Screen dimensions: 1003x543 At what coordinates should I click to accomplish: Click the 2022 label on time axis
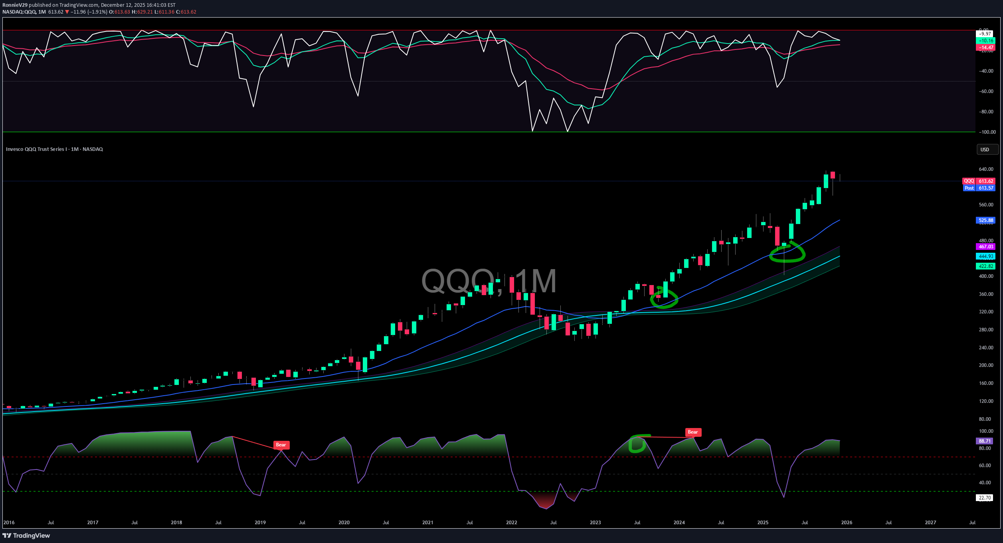(x=511, y=523)
